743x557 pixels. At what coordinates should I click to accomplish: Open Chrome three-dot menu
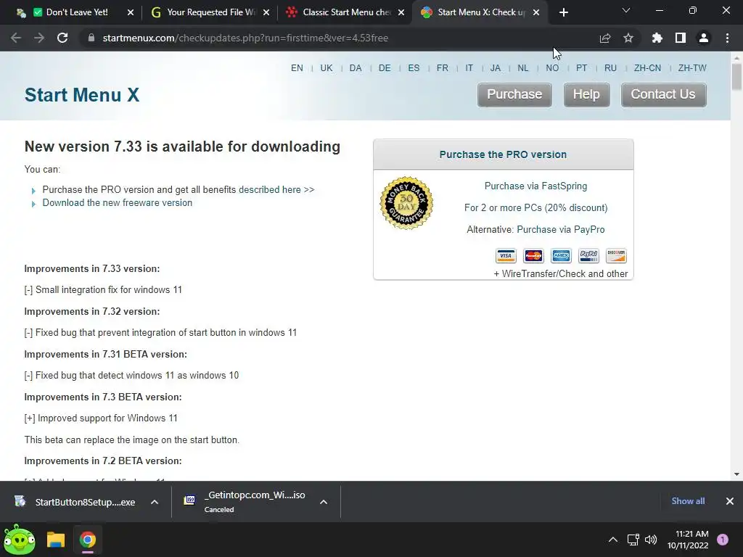point(727,38)
